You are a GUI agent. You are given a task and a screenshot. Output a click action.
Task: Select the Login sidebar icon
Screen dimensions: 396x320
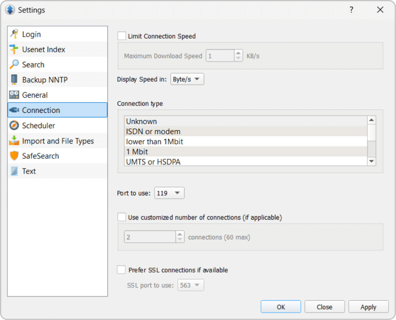pos(14,34)
